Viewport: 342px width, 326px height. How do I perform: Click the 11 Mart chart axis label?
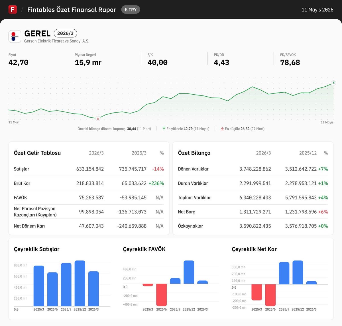pos(14,122)
